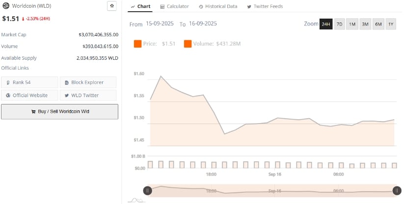The height and width of the screenshot is (204, 405).
Task: Click the Historical Data clock icon
Action: pyautogui.click(x=201, y=7)
